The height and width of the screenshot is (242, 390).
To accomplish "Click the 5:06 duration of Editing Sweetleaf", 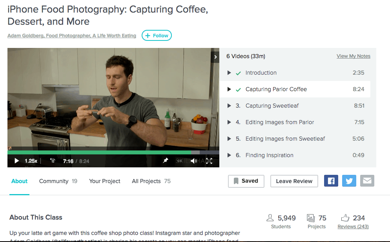I will point(358,139).
